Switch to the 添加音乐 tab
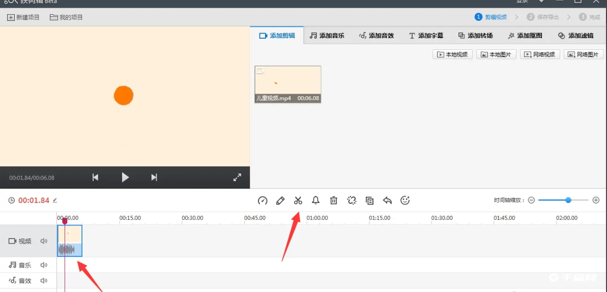 (327, 36)
